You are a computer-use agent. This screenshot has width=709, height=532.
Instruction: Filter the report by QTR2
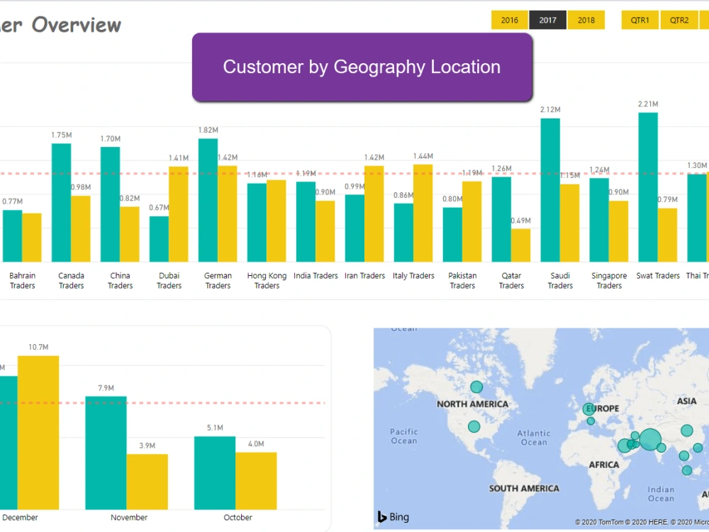tap(679, 20)
